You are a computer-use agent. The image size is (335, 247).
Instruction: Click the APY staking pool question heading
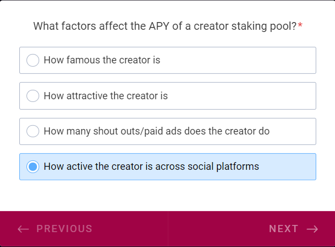164,26
